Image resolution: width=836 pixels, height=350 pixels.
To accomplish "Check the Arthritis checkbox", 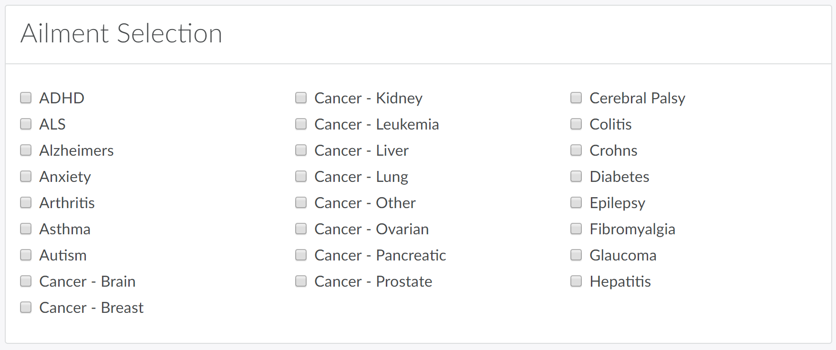I will (26, 202).
